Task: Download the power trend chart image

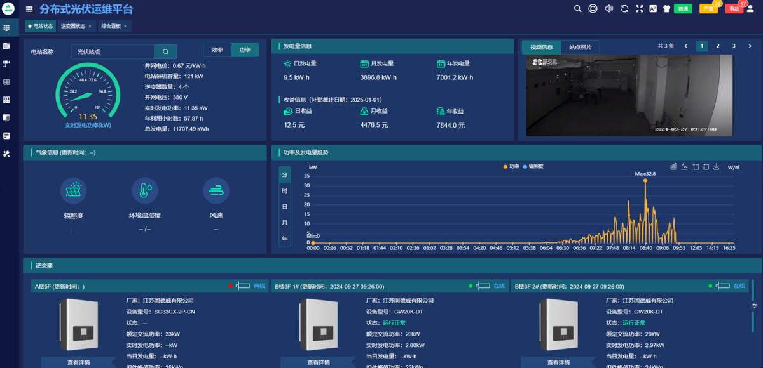Action: click(x=716, y=166)
